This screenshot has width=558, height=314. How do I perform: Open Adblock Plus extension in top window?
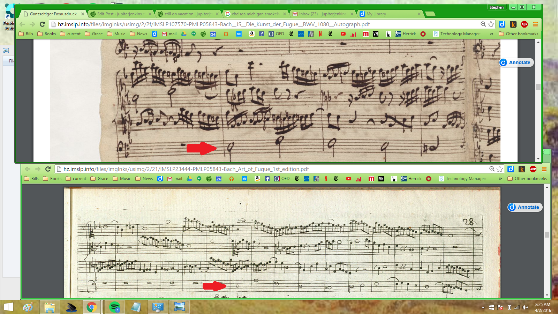pos(524,24)
